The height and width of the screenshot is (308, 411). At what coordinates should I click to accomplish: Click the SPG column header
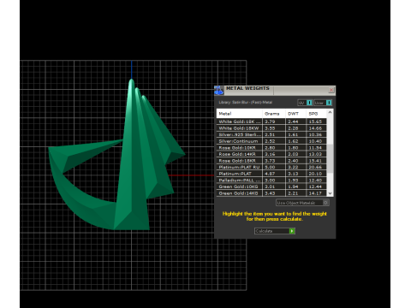[317, 114]
